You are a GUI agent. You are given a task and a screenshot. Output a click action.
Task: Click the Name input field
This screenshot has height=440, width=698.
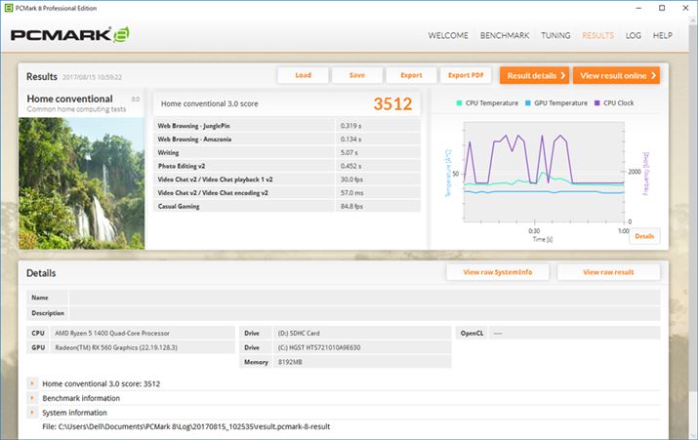coord(364,298)
